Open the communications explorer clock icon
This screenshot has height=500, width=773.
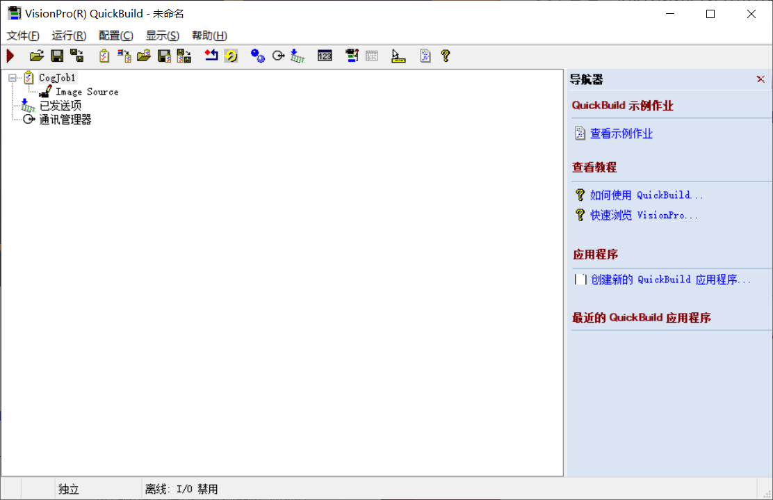(278, 56)
